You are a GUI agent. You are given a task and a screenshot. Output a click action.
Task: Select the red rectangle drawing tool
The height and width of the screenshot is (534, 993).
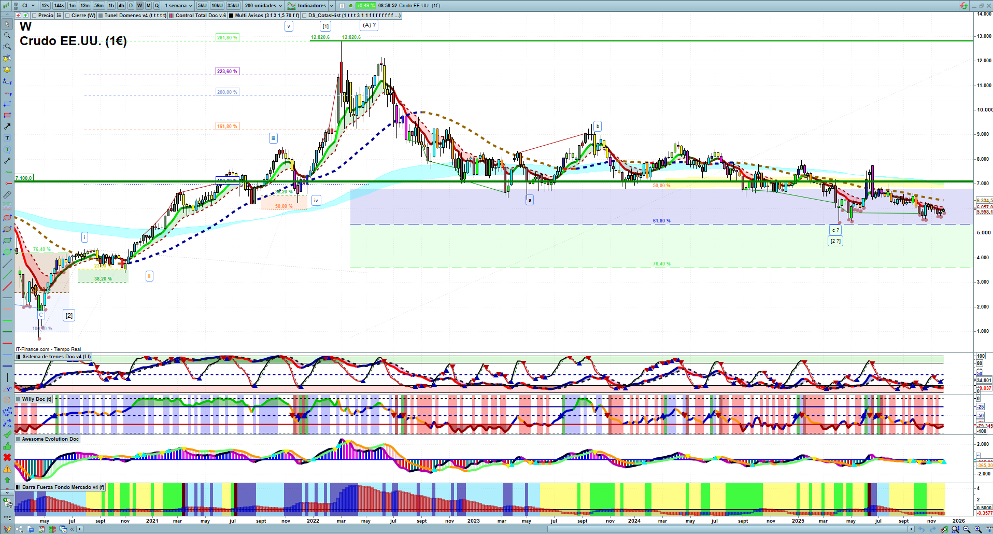click(7, 115)
